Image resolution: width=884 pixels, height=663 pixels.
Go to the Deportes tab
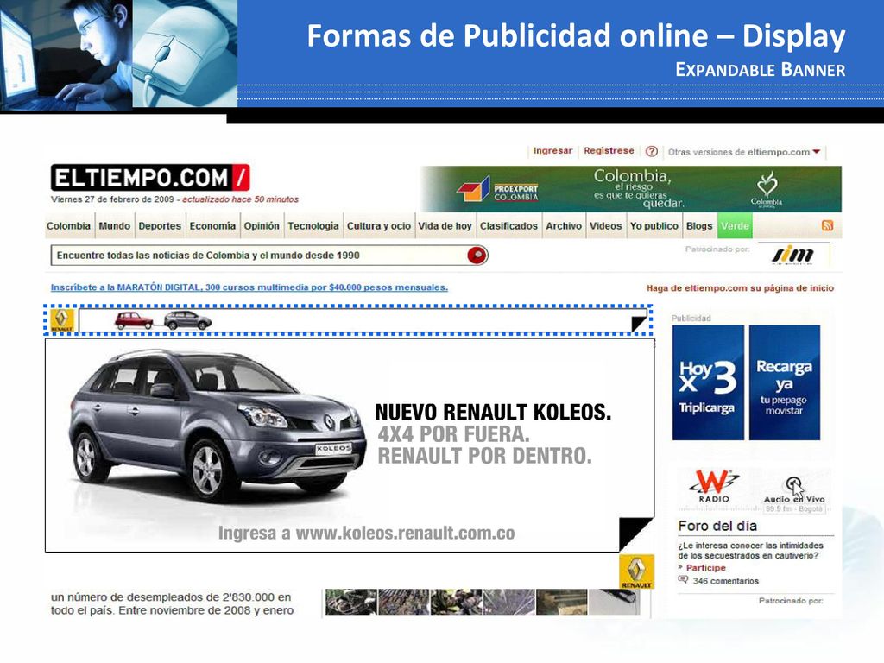160,226
